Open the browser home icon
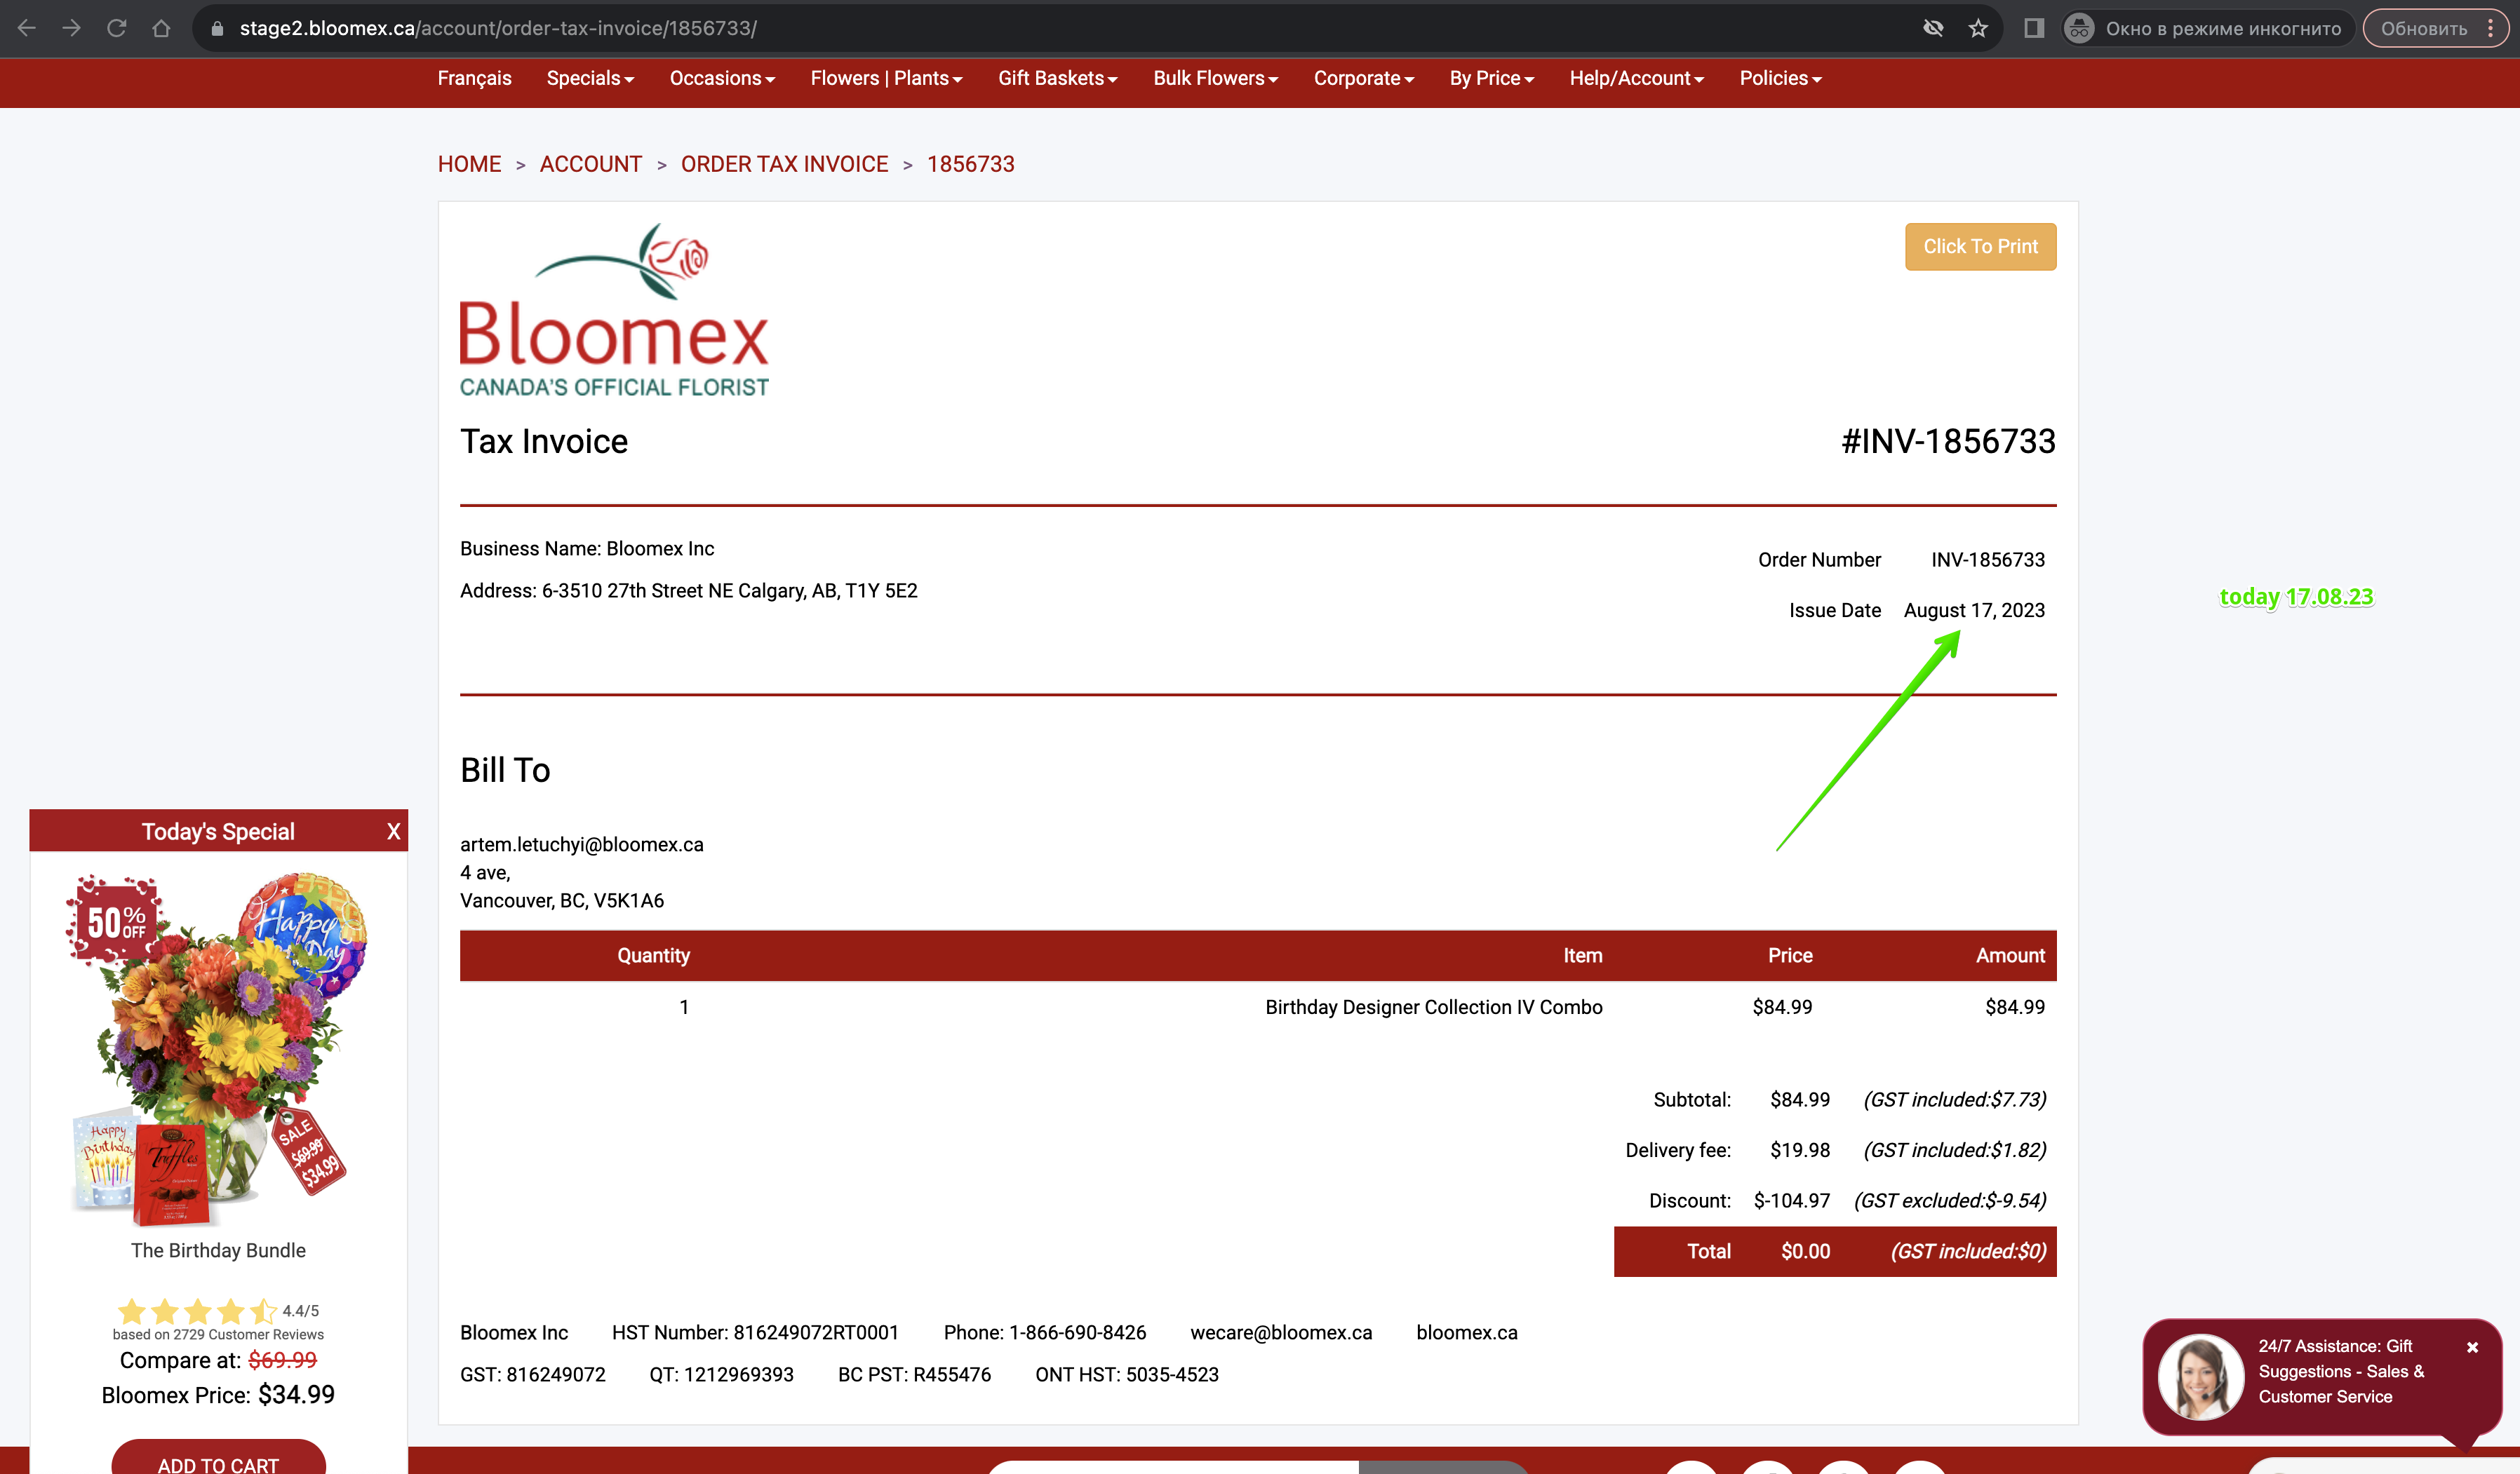 coord(161,28)
